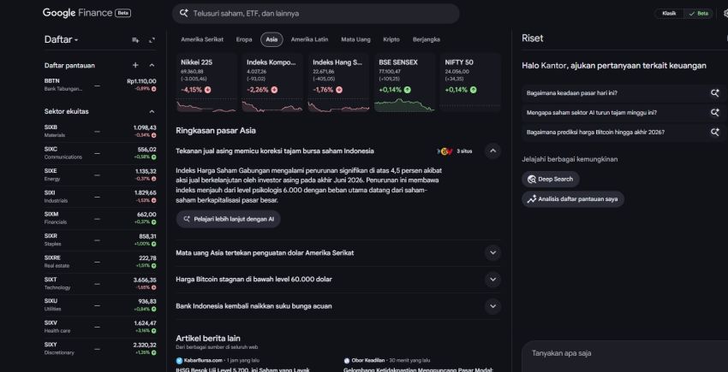This screenshot has width=728, height=372.
Task: Click AI icon next to sektor AI question
Action: pos(714,113)
